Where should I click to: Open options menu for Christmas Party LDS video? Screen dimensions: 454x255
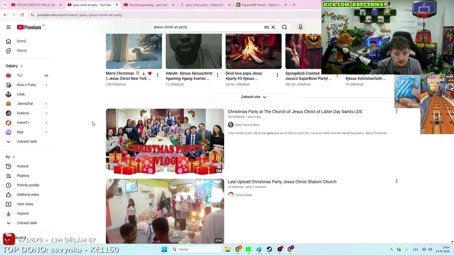pyautogui.click(x=397, y=111)
